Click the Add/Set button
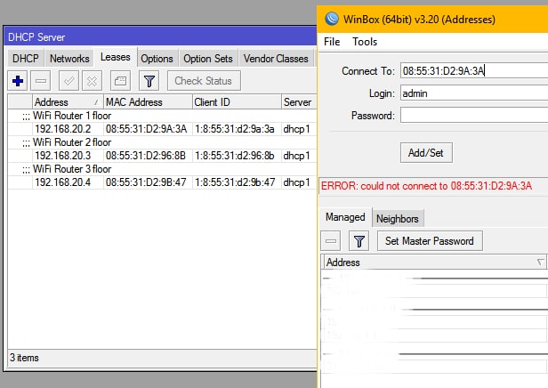This screenshot has width=548, height=388. pos(426,152)
